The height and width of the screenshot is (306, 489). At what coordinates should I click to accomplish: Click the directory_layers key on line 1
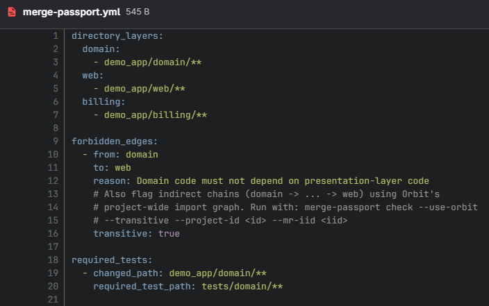(117, 36)
